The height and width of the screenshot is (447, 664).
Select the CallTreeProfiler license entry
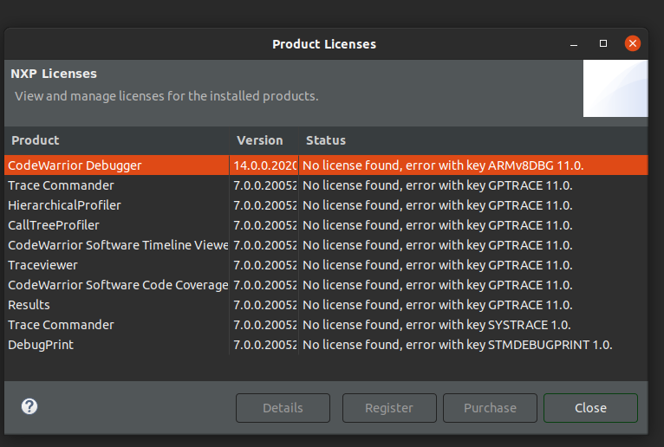coord(54,225)
